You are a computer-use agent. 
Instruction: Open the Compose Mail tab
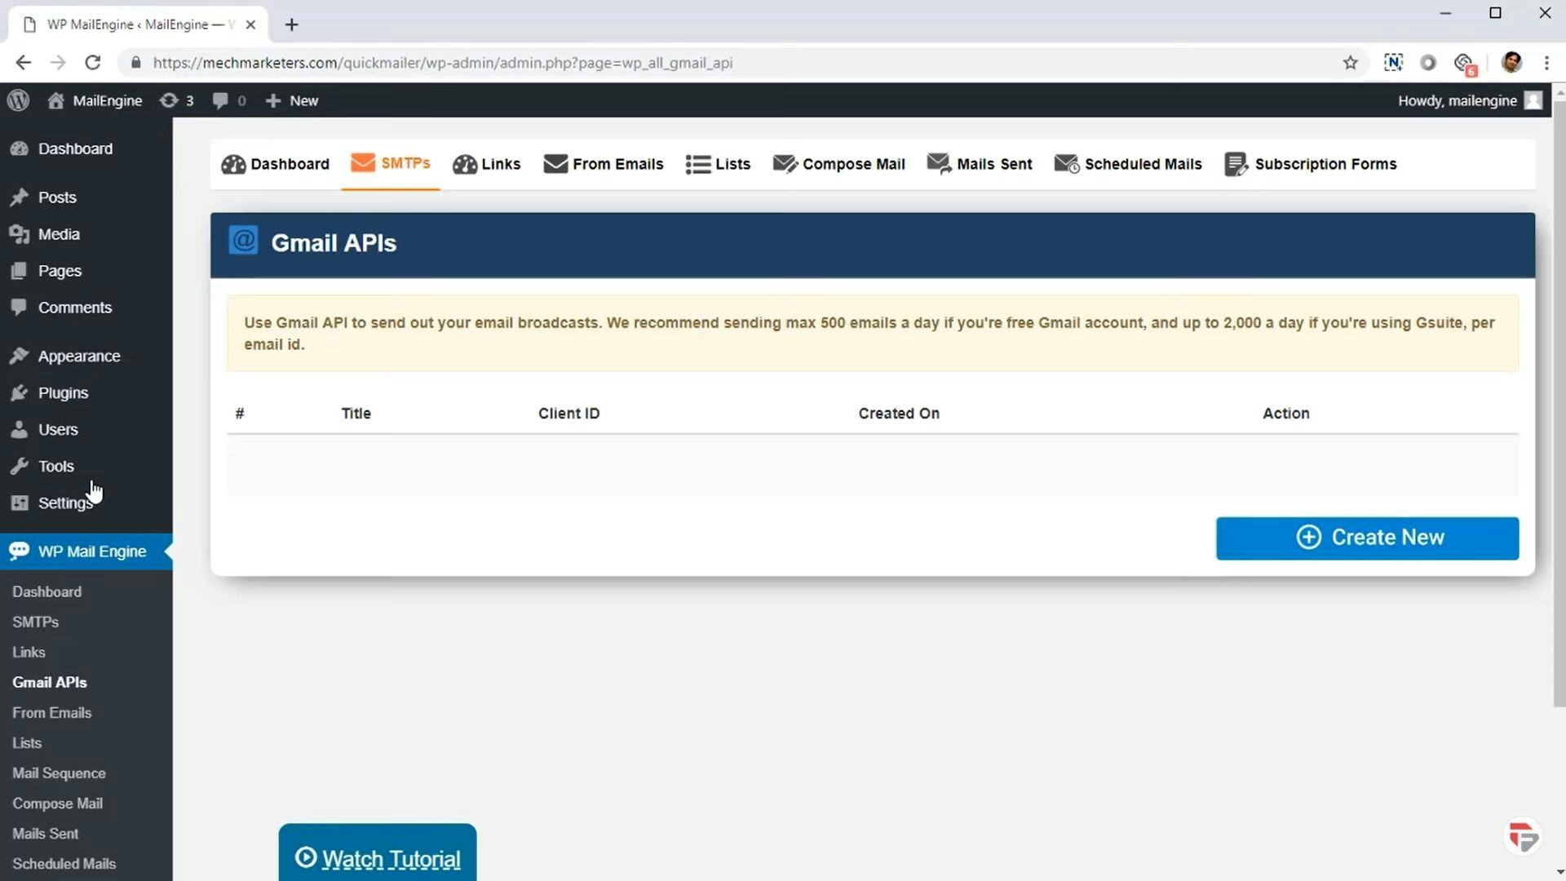coord(839,164)
